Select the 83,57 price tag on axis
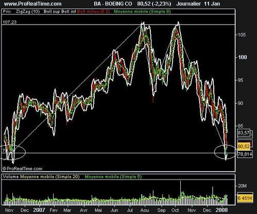This screenshot has height=214, width=257. coord(244,133)
